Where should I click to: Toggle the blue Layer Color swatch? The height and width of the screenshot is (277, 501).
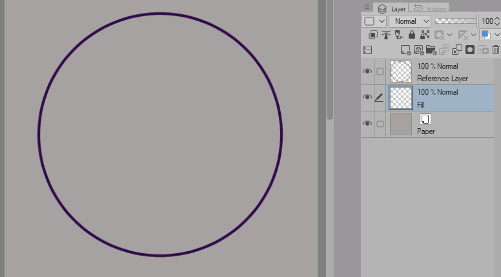(486, 35)
